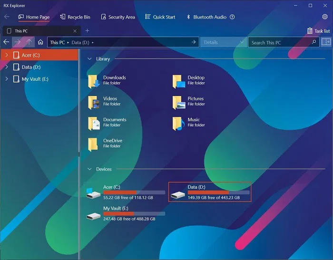Click the go arrow in address bar
Screen dimensions: 333x260
(194, 42)
